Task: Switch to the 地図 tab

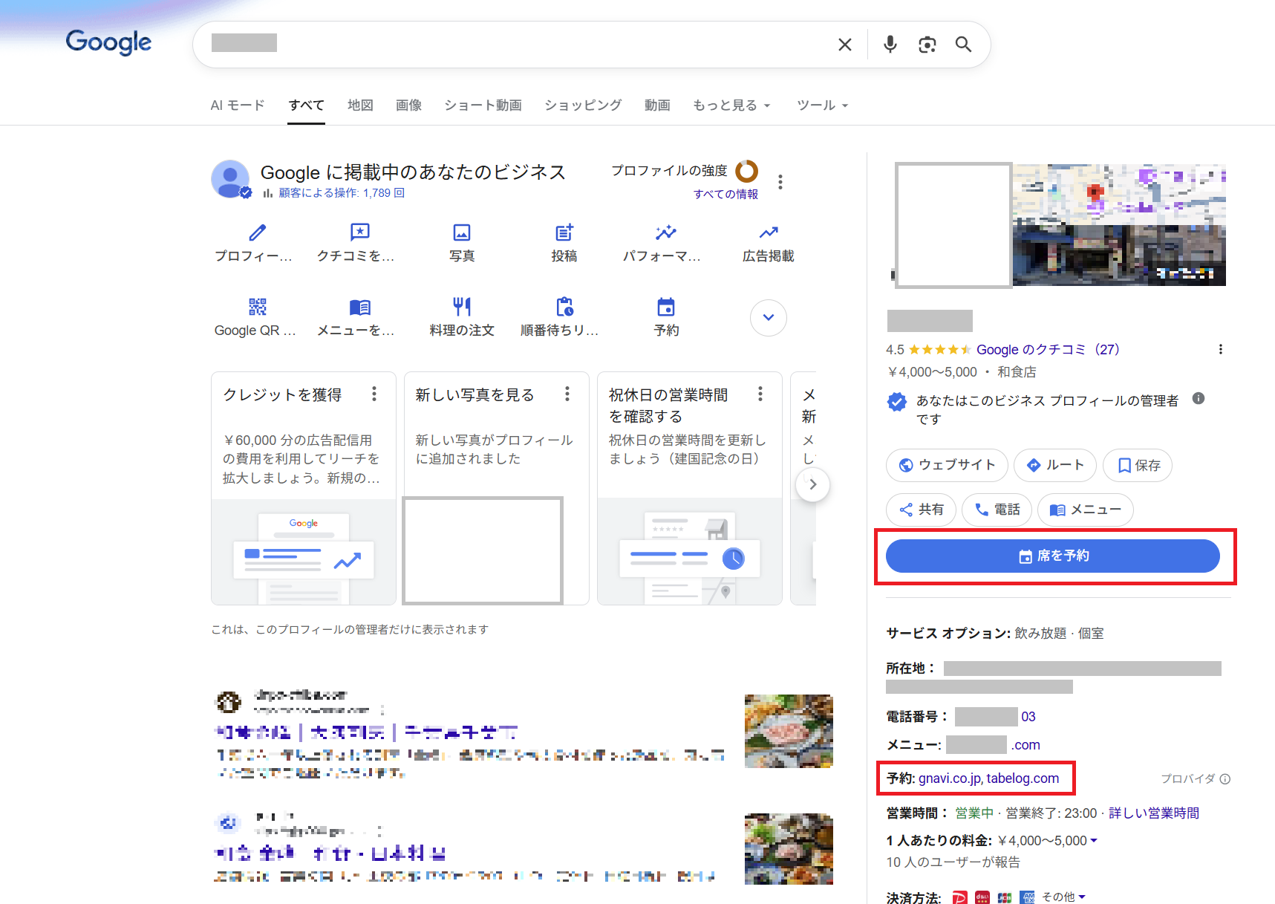Action: 360,105
